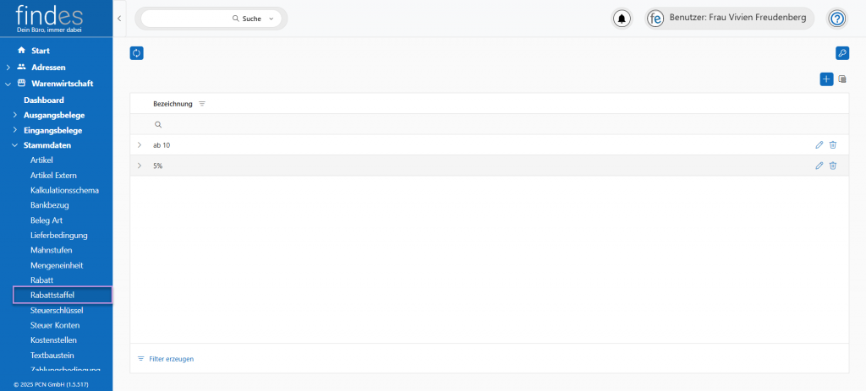Click the column chooser icon beside the plus

click(x=841, y=79)
